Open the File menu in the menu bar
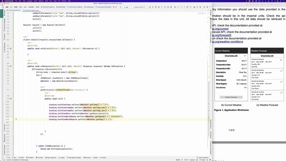286x161 pixels. point(16,1)
